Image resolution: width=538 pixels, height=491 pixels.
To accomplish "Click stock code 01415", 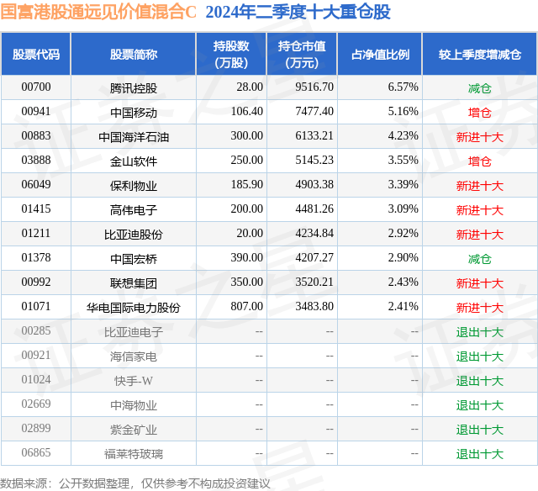I will [36, 209].
